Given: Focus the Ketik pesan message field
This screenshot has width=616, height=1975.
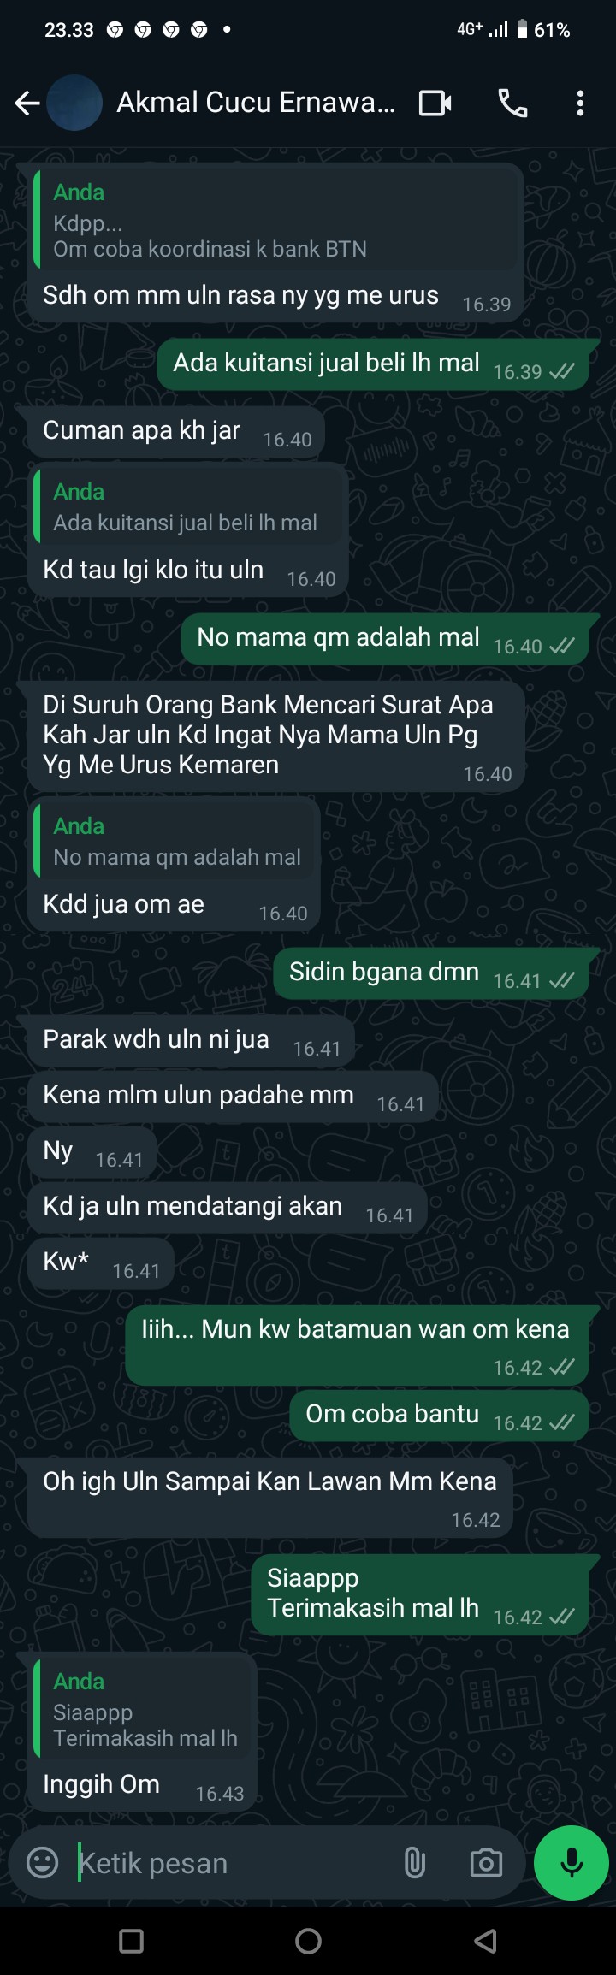Looking at the screenshot, I should (236, 1862).
